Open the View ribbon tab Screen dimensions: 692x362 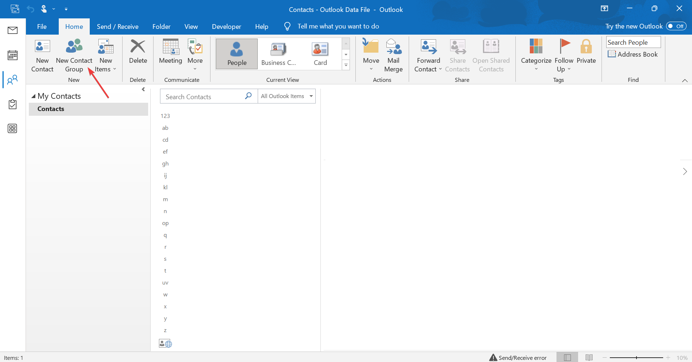tap(191, 26)
